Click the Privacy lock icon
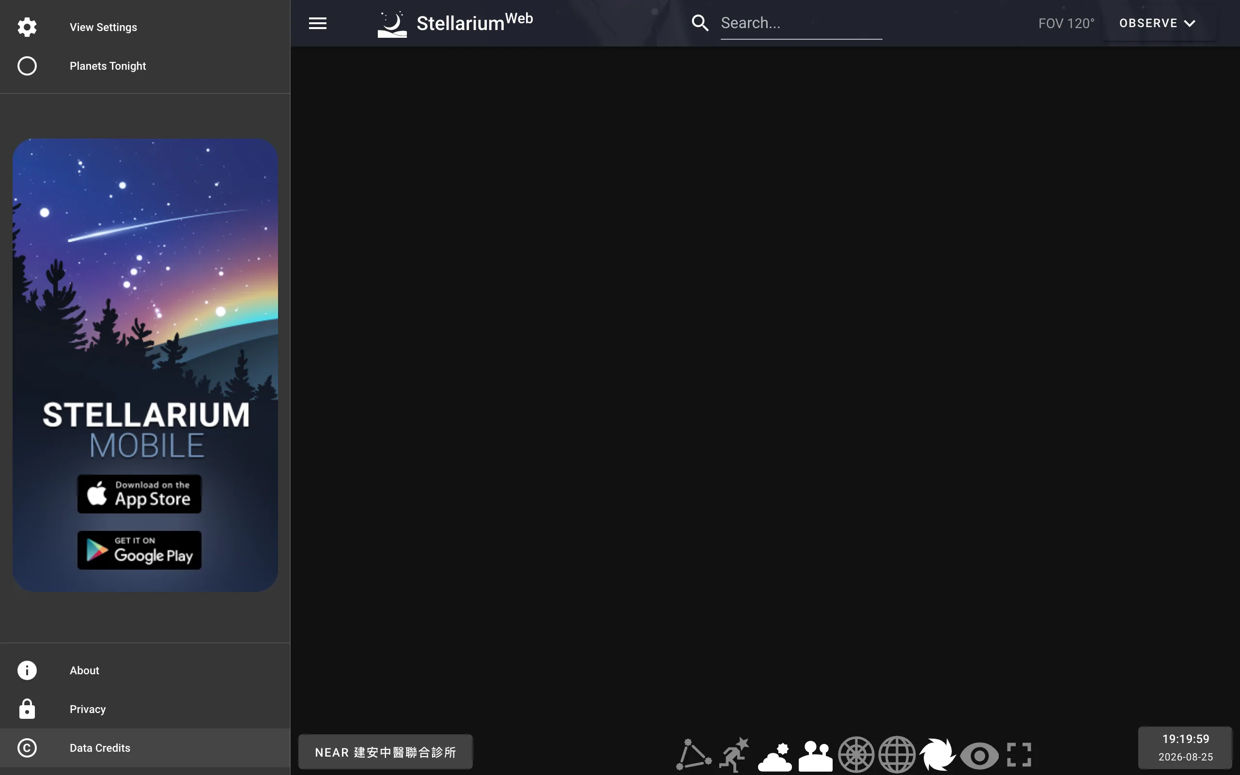 27,709
